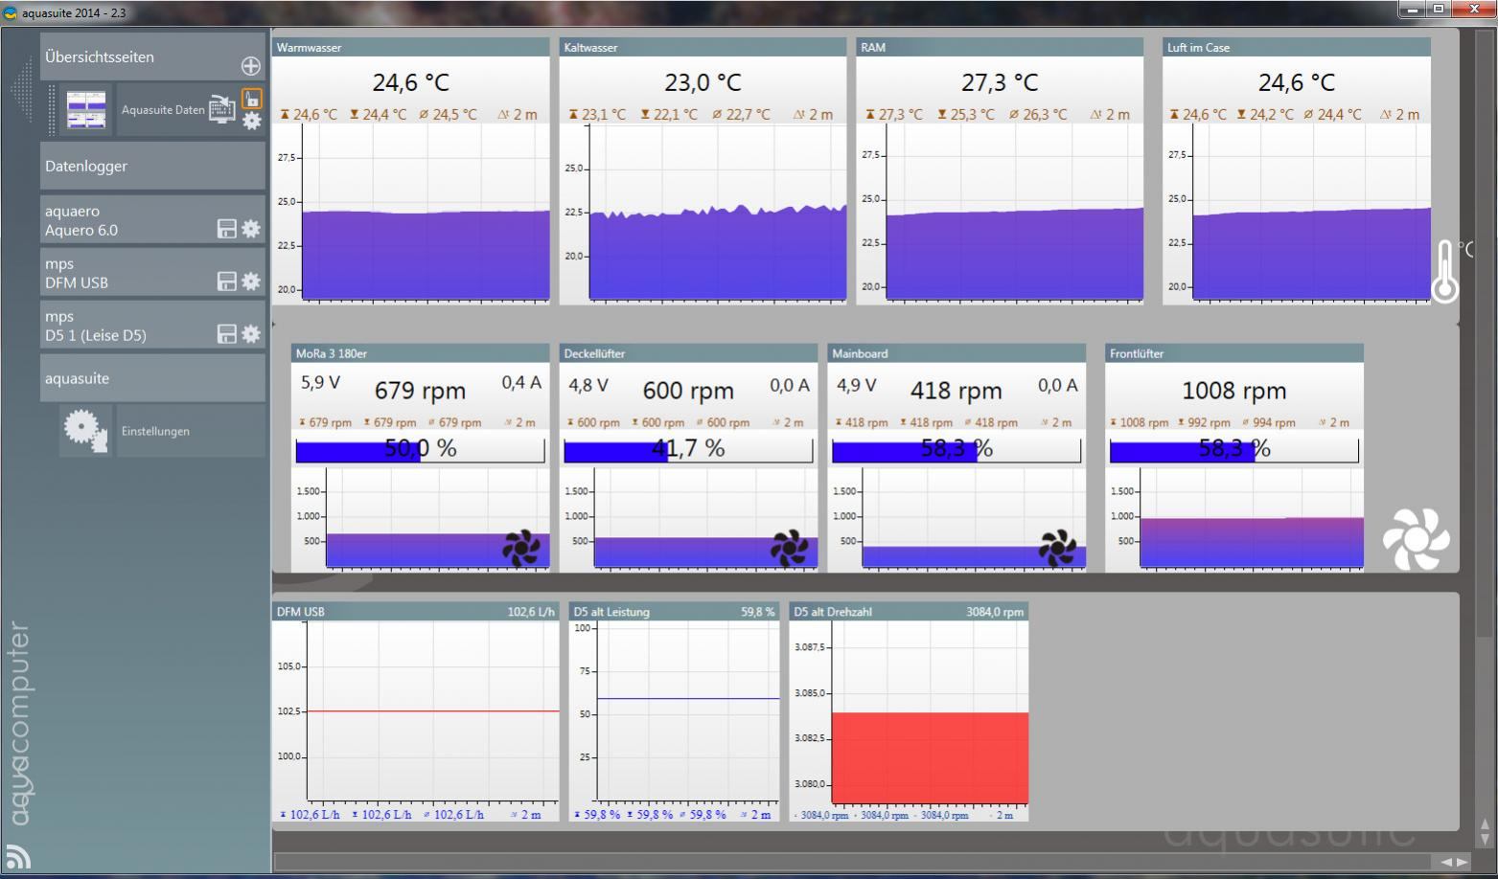Click the 679 rpm reading of MoRa 3
The image size is (1498, 879).
(x=420, y=391)
